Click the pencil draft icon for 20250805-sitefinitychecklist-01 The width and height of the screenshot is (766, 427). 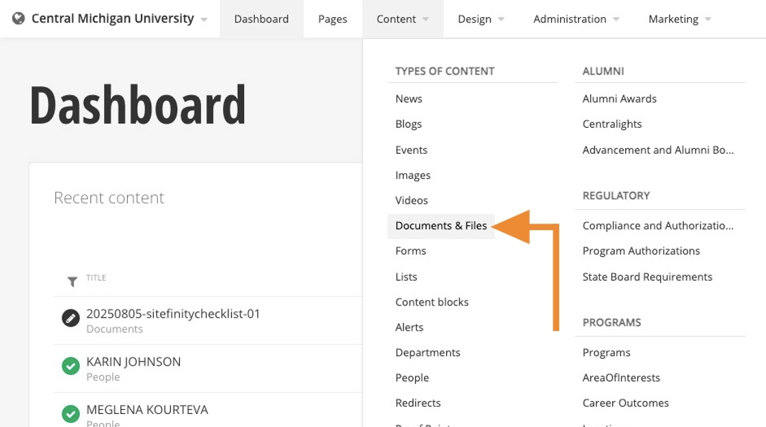pos(71,318)
